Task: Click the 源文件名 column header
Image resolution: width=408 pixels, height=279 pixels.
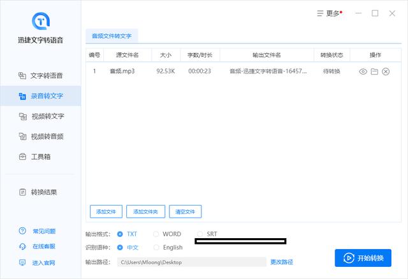Action: click(127, 55)
